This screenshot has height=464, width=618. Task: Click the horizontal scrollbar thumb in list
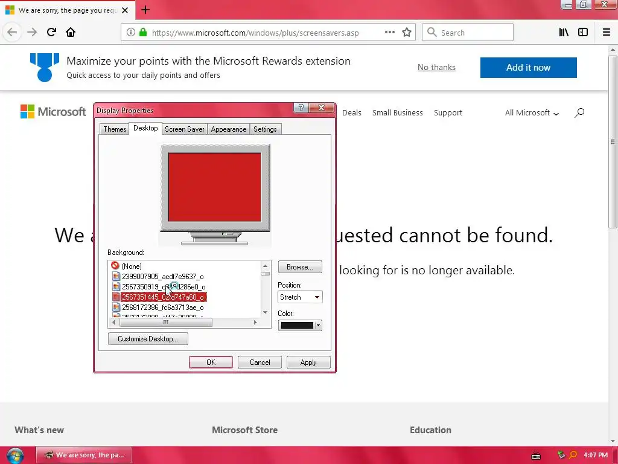165,323
